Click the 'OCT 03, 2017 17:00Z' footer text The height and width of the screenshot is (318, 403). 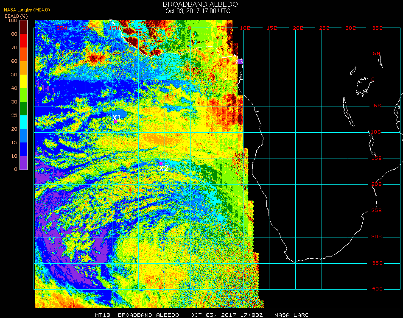[x=227, y=315]
